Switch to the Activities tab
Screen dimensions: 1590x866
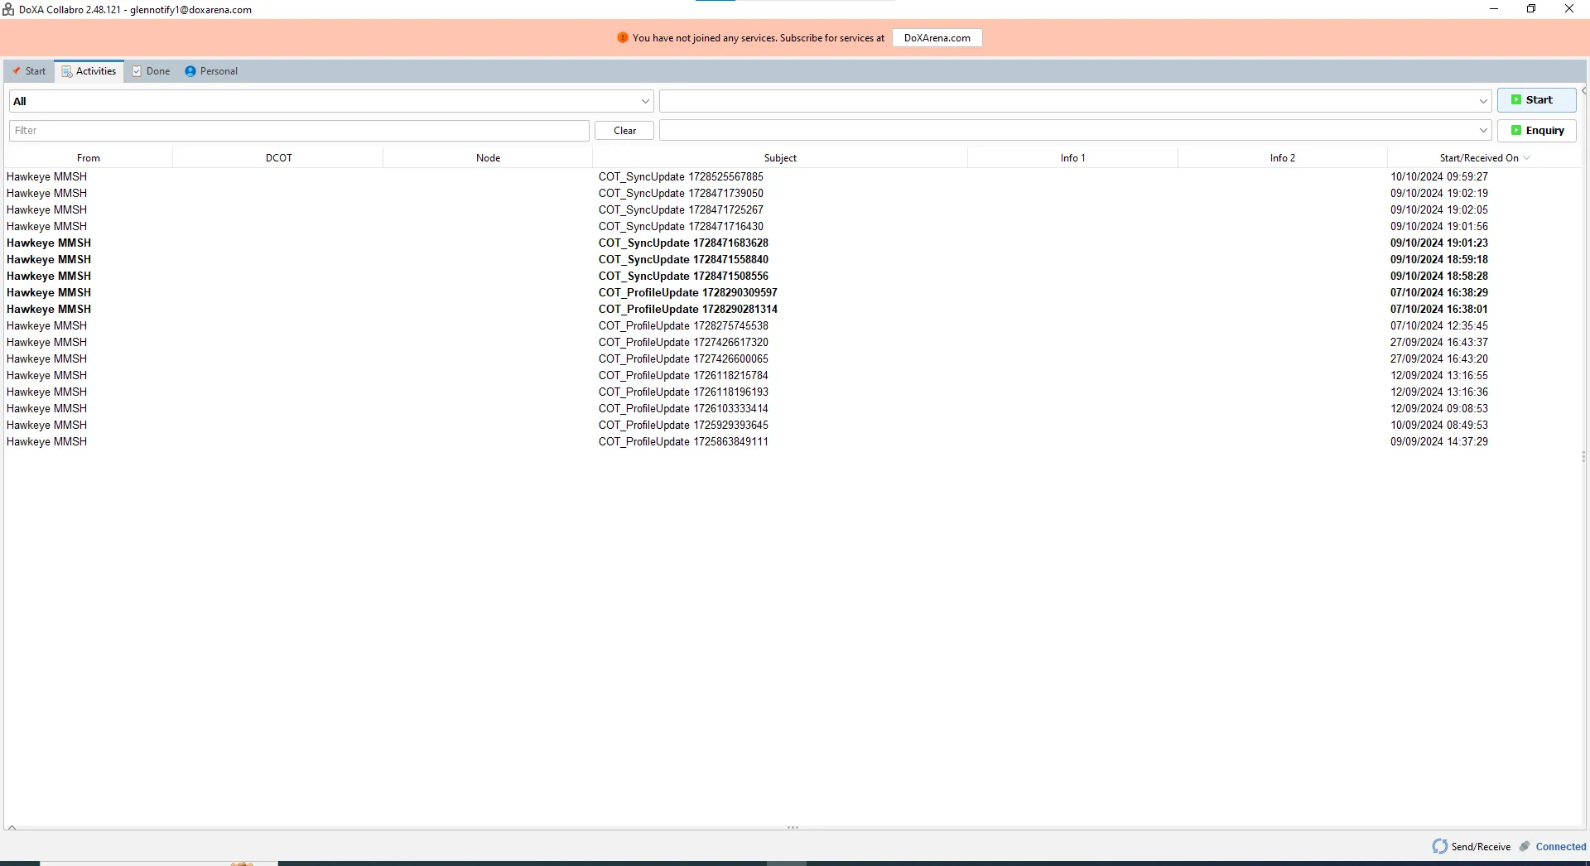89,71
